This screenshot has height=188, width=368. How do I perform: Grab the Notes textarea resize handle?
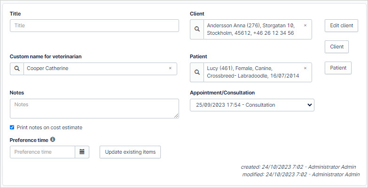click(176, 116)
